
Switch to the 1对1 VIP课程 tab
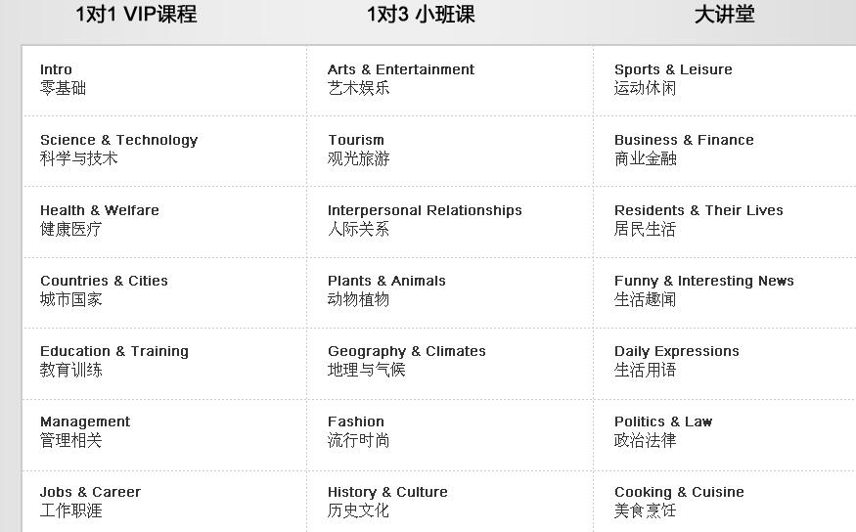[136, 15]
